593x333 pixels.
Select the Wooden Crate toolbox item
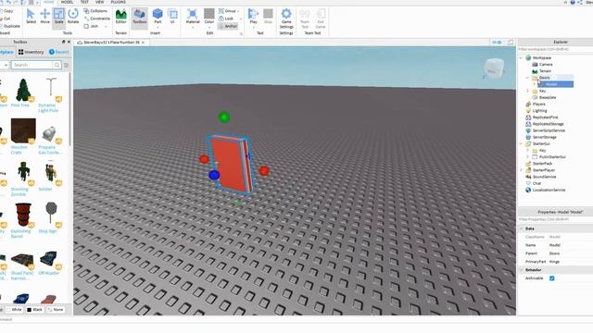(x=23, y=136)
